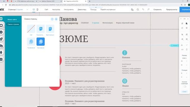Switch to mobile editor view
Viewport: 190px width, 107px height.
coord(37,10)
